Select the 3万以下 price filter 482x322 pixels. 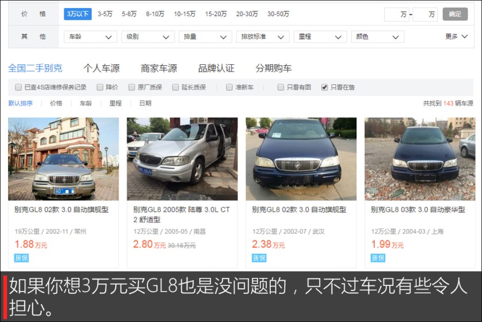tap(77, 14)
